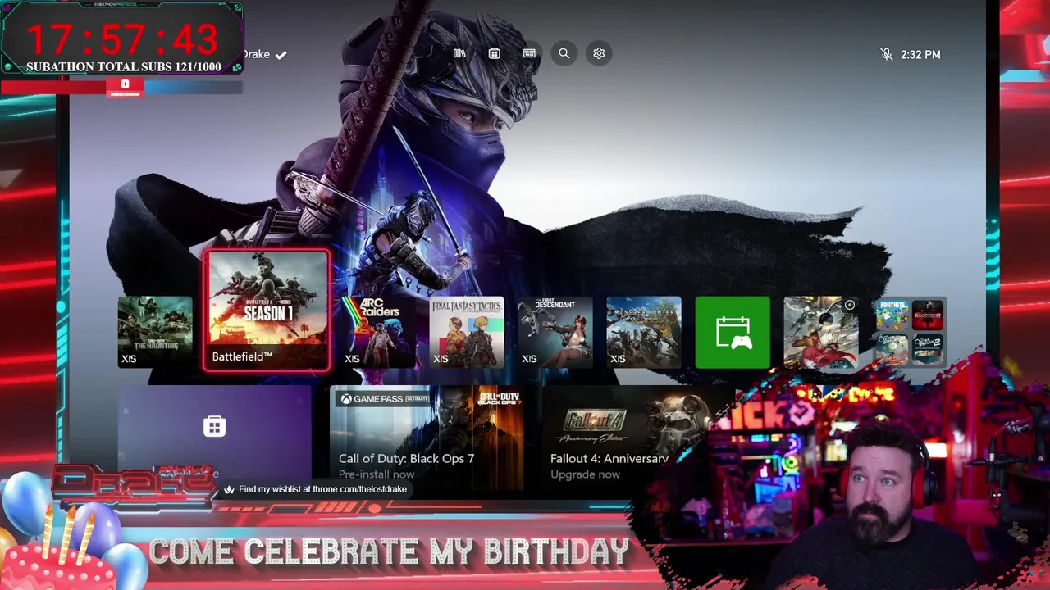Click the throne.com/thelostdrake wishlist text

[x=322, y=489]
